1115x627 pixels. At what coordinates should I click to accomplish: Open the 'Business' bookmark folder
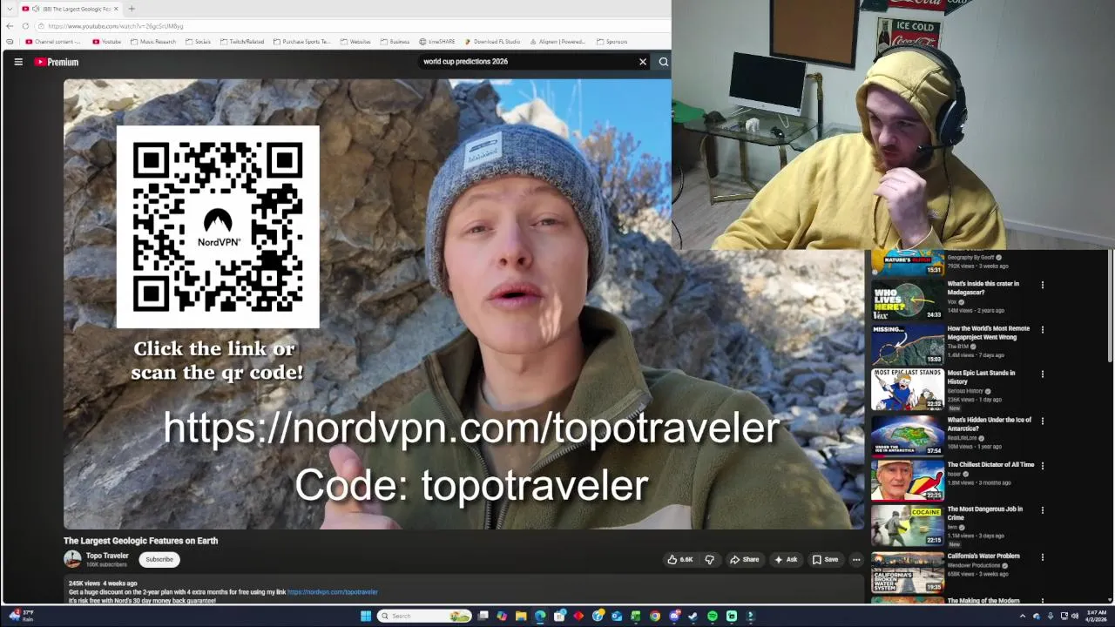[x=395, y=42]
